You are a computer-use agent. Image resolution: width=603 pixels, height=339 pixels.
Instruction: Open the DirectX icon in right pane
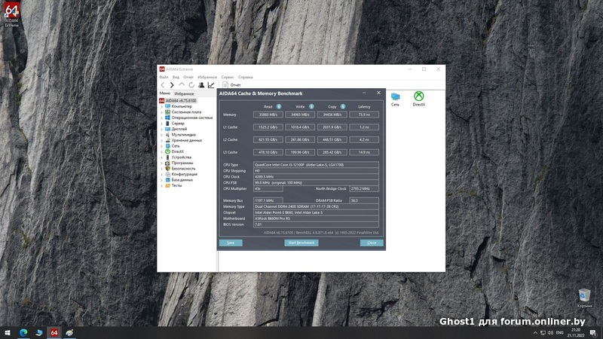coord(418,97)
